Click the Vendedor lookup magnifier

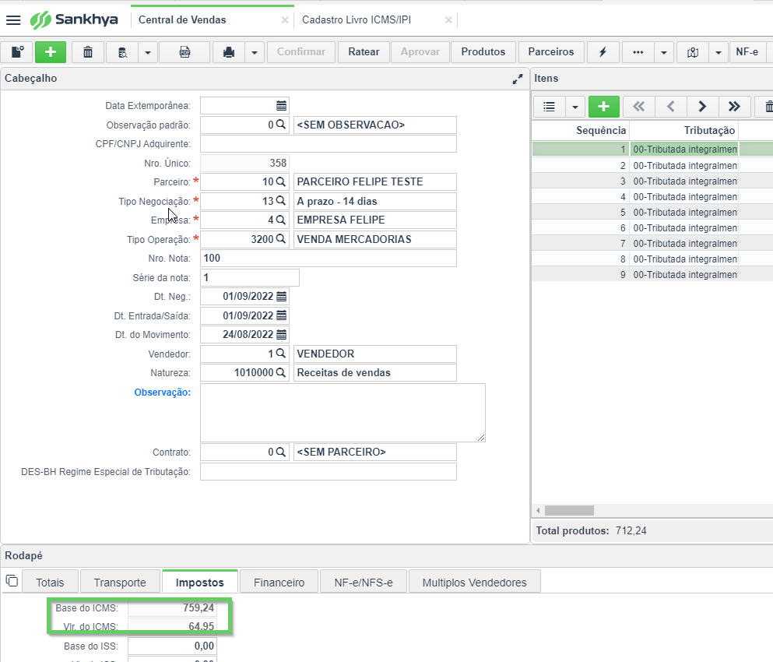281,354
